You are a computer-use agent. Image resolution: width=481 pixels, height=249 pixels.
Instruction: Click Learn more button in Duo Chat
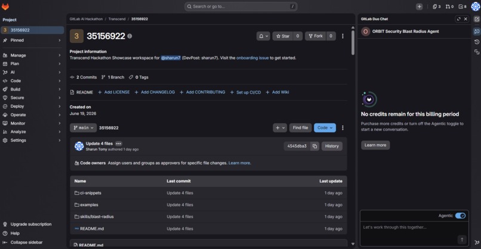[375, 145]
